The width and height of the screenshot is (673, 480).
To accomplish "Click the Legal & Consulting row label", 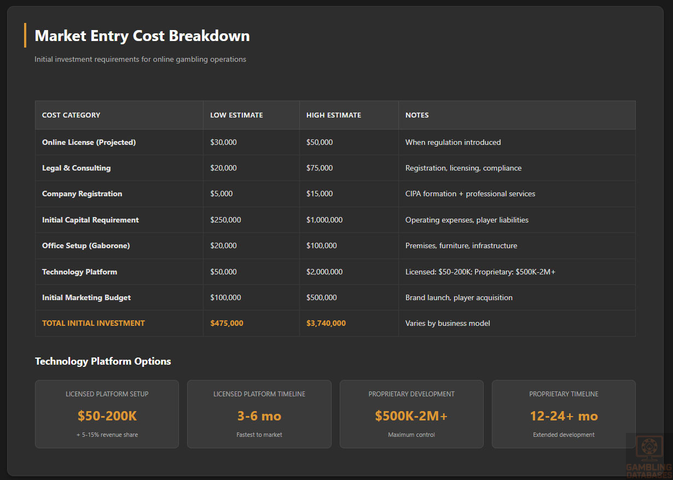I will click(x=76, y=168).
